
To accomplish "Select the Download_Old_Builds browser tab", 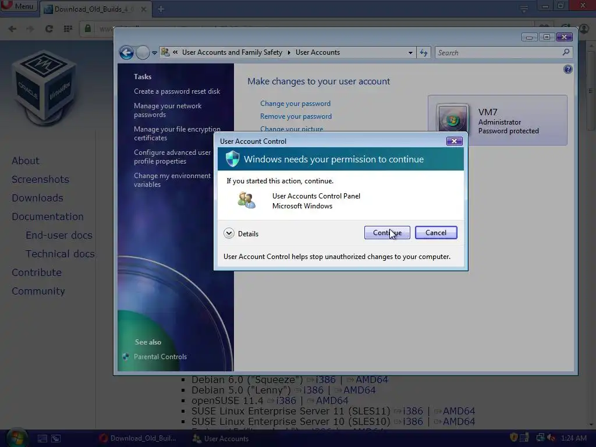I will (x=95, y=9).
